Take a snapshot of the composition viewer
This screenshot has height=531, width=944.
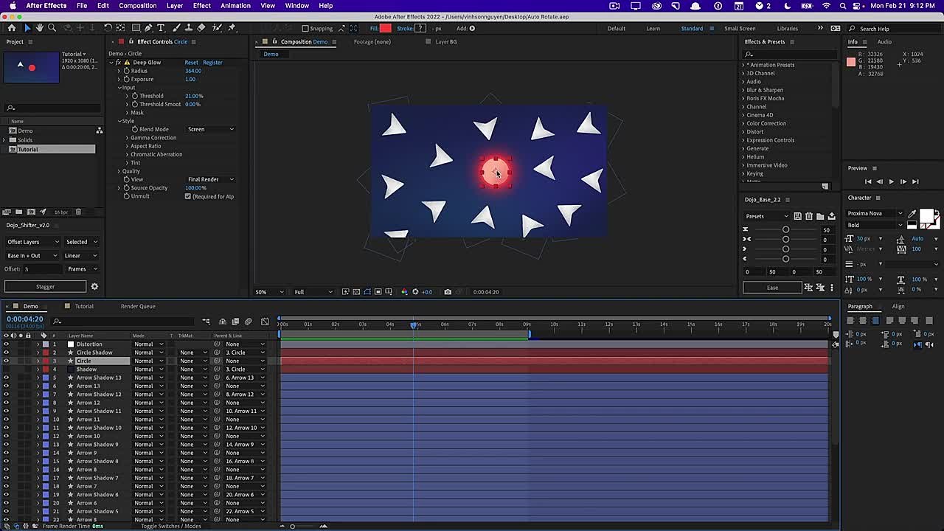click(x=448, y=291)
